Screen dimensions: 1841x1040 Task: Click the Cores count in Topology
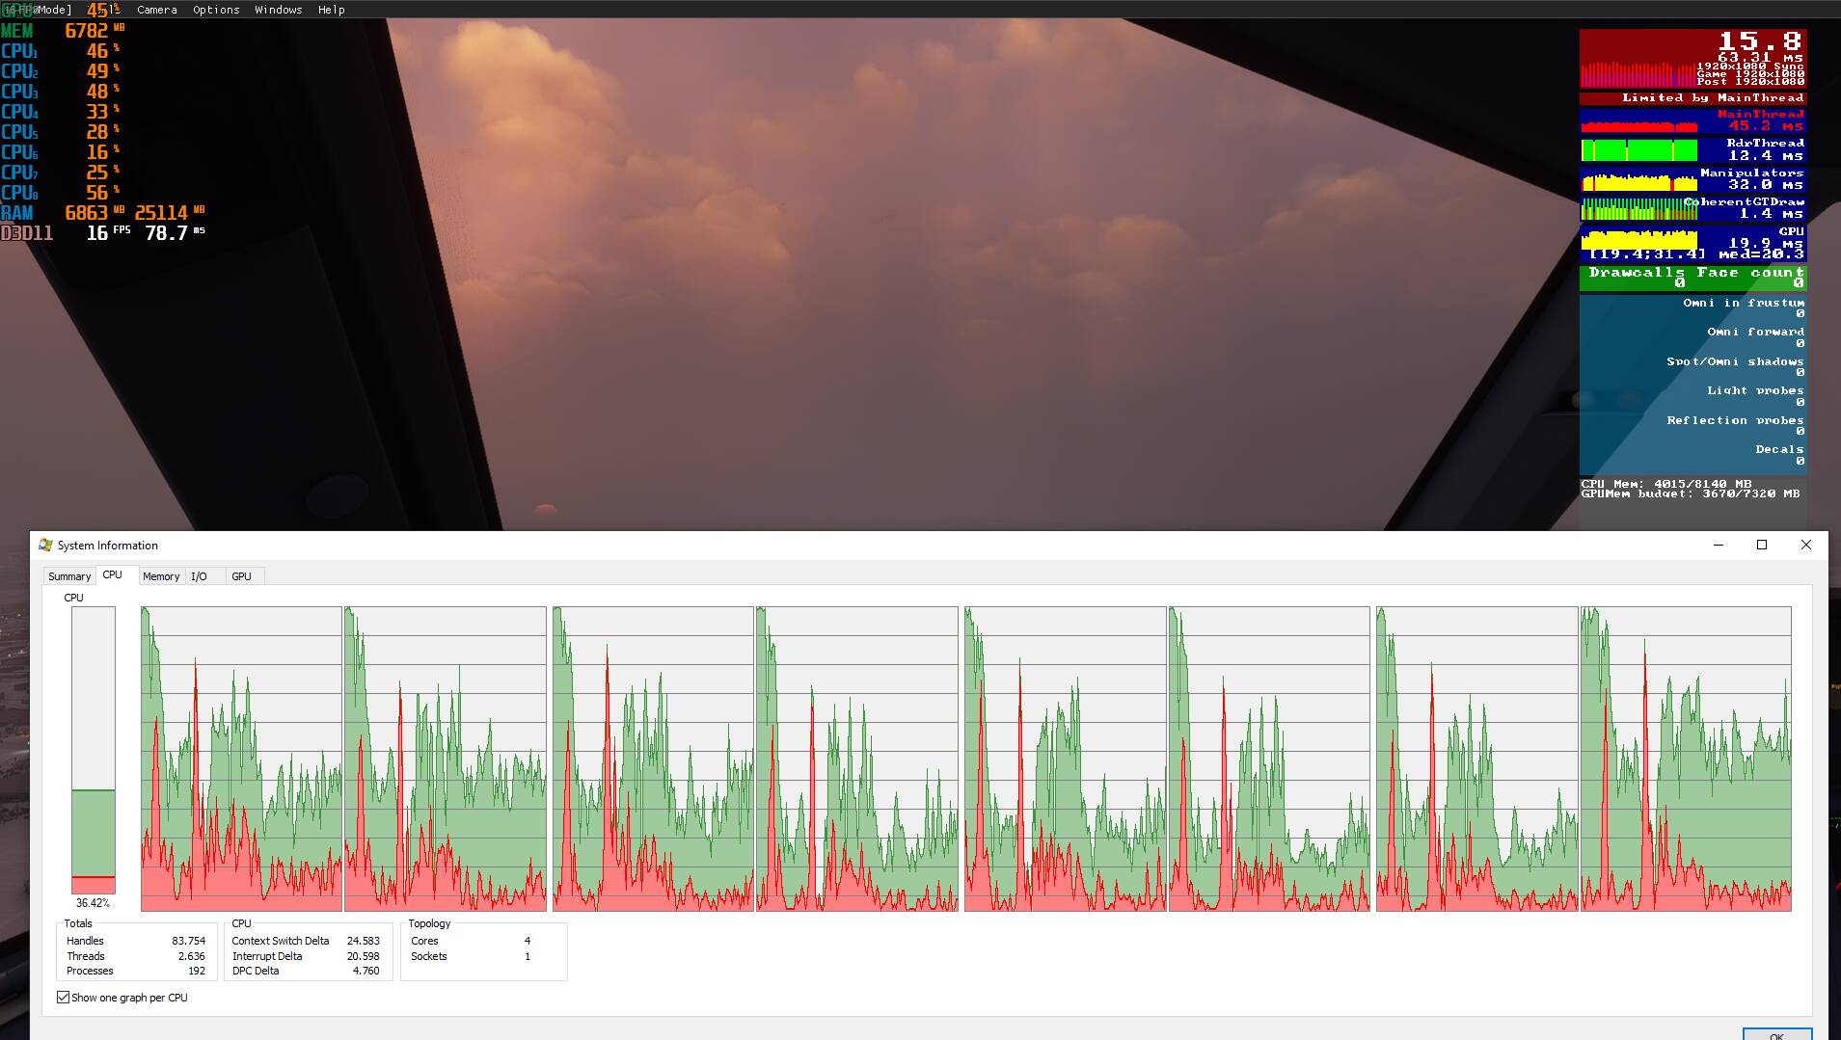tap(528, 941)
